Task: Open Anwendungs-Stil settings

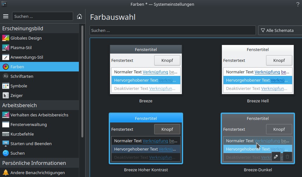Action: pyautogui.click(x=27, y=57)
